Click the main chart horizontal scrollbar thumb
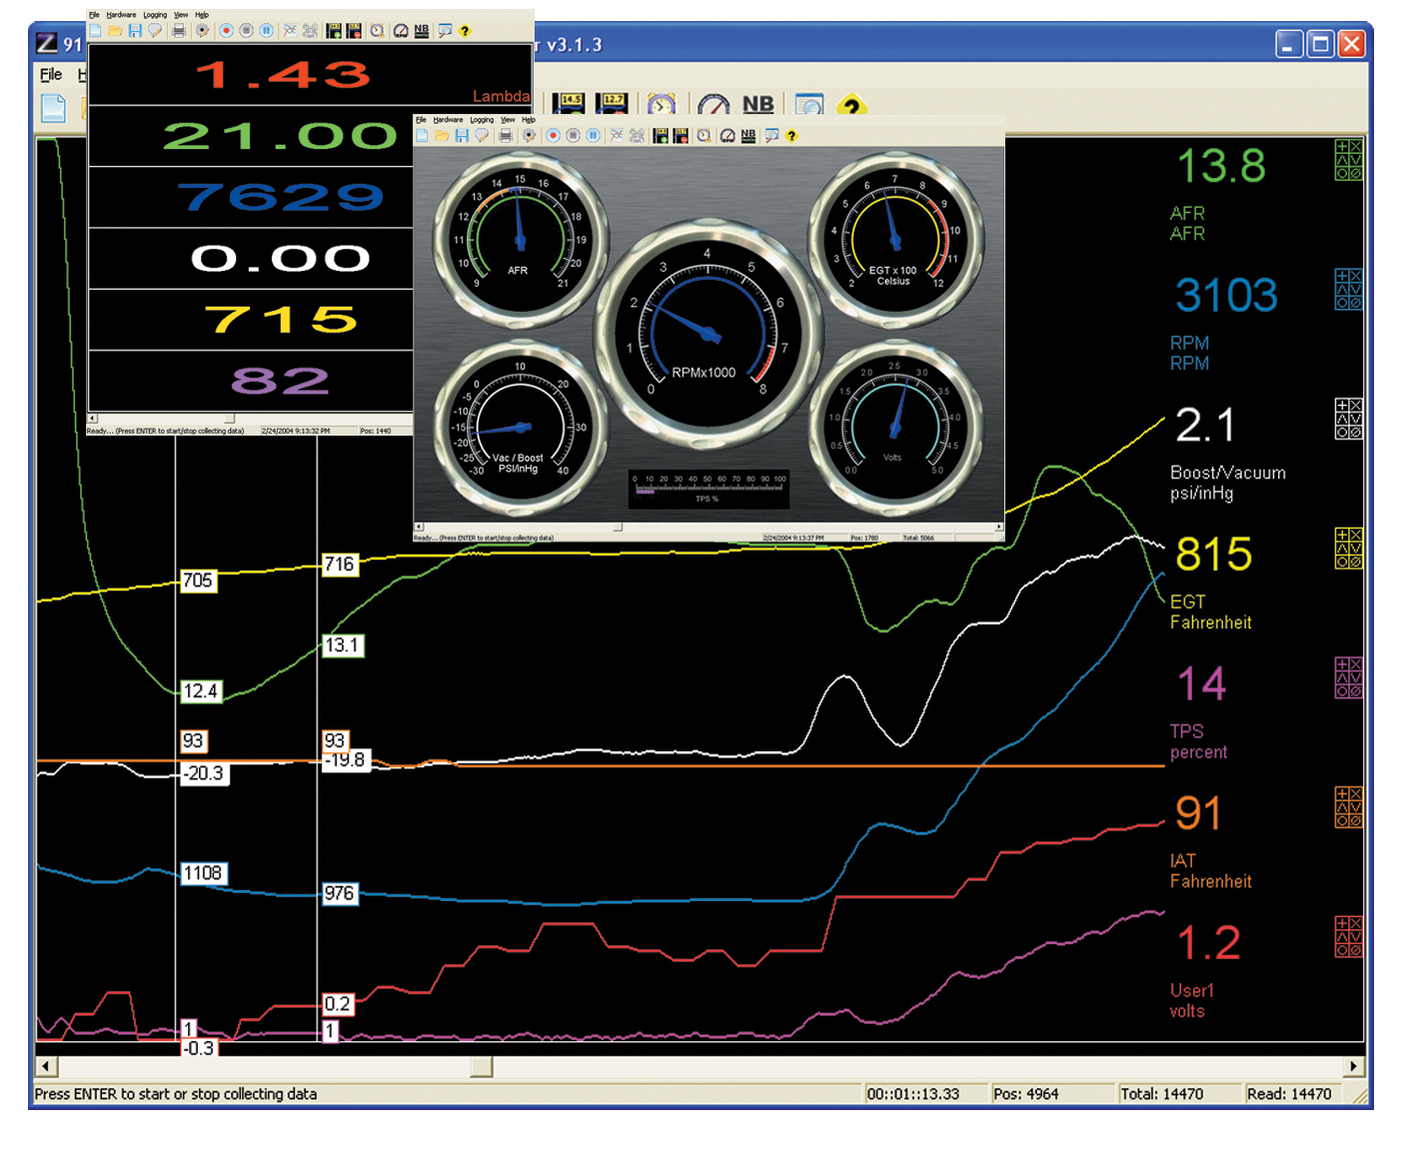This screenshot has height=1165, width=1422. 481,1066
